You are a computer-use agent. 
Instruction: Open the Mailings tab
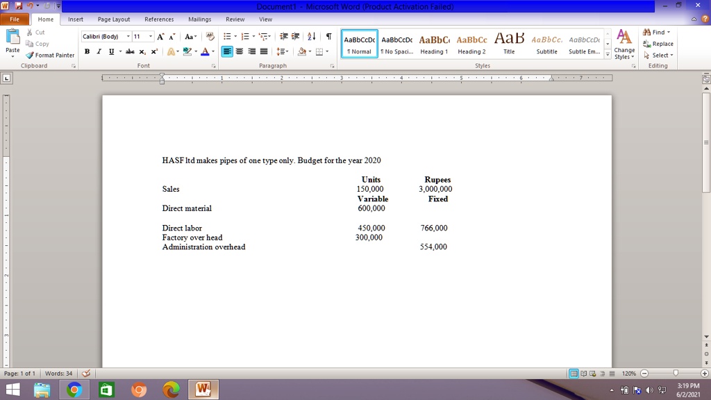[x=199, y=19]
